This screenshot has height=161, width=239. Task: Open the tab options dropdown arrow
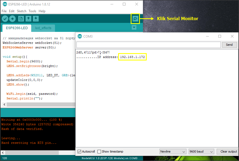134,28
